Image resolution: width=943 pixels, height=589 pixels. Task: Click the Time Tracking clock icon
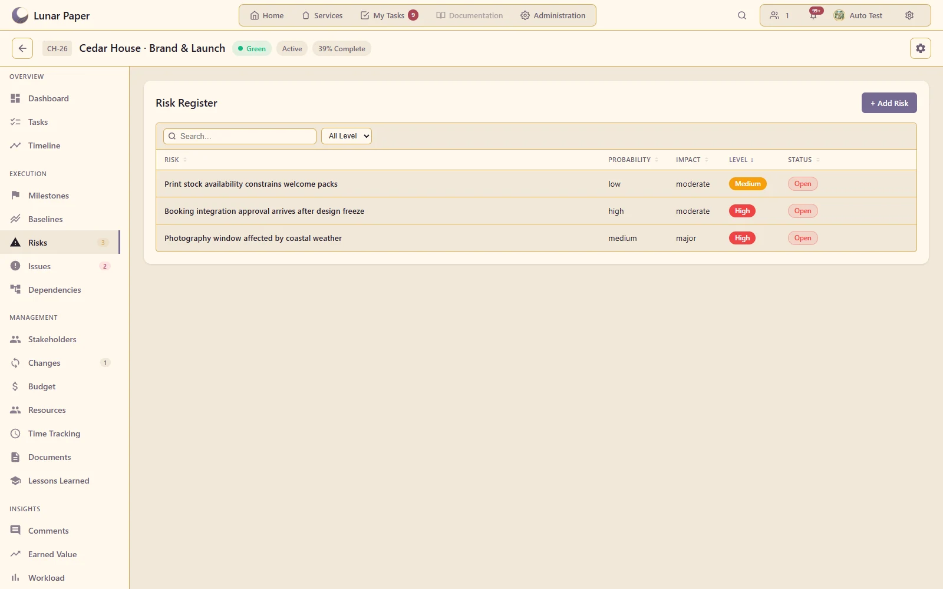(15, 434)
